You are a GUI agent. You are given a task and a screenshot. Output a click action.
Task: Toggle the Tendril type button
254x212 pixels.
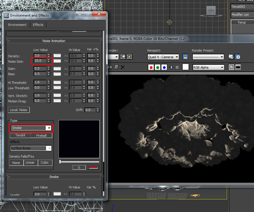pyautogui.click(x=20, y=135)
